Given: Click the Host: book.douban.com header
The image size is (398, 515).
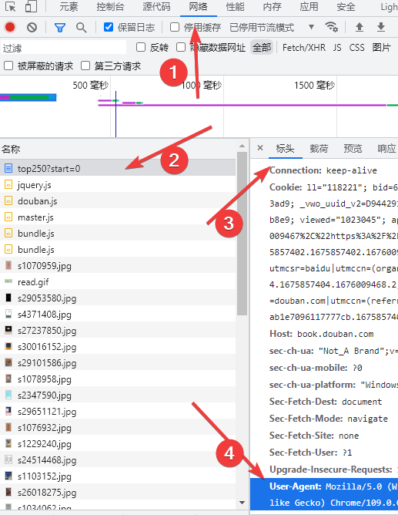Looking at the screenshot, I should pyautogui.click(x=321, y=334).
